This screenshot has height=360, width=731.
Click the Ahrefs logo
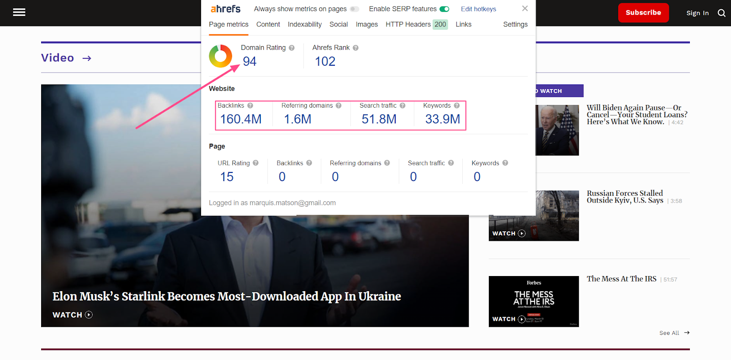tap(225, 9)
